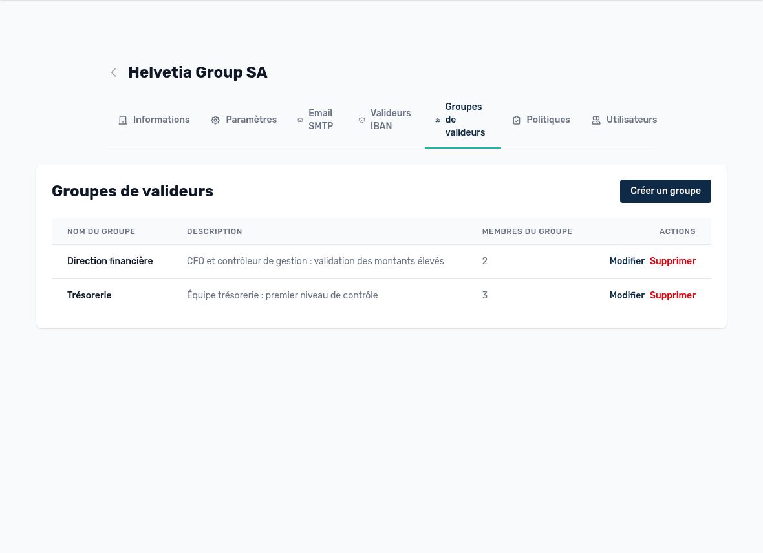Click the building icon for Informations
This screenshot has height=553, width=763.
[123, 120]
